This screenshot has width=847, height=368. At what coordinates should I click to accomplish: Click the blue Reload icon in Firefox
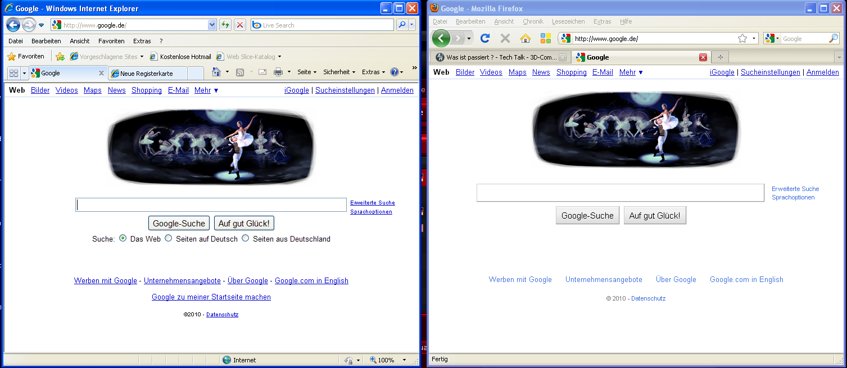[484, 38]
